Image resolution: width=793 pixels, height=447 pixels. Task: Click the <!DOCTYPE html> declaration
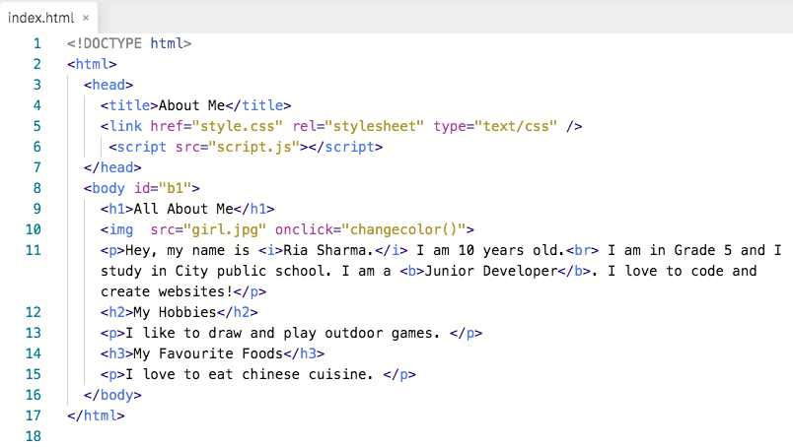pyautogui.click(x=129, y=43)
